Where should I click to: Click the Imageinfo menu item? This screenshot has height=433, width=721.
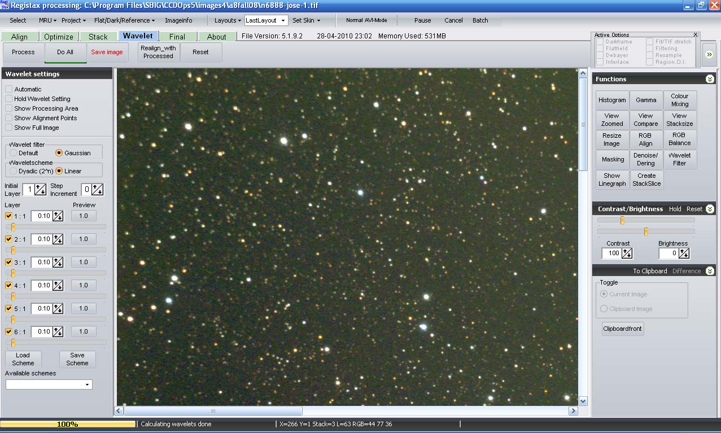point(178,20)
